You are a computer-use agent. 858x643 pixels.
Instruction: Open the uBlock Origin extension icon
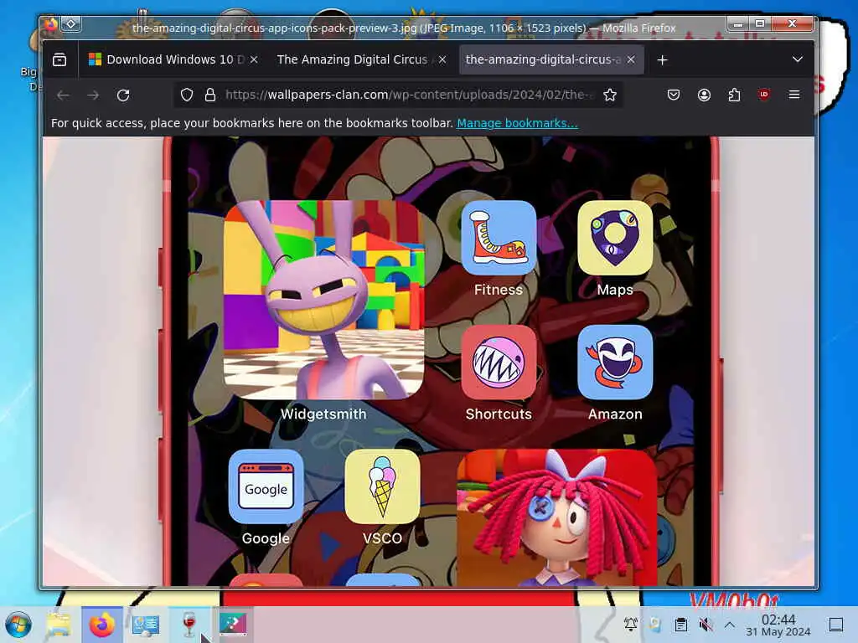(764, 95)
